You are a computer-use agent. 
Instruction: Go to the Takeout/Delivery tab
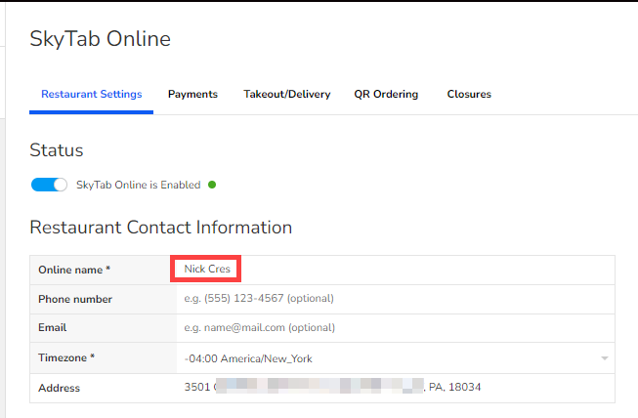tap(286, 95)
